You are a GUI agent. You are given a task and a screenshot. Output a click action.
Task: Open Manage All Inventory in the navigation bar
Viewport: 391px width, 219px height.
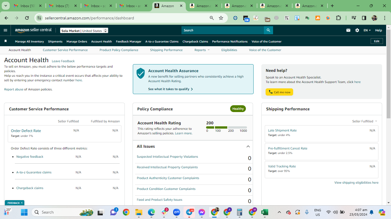(x=29, y=41)
